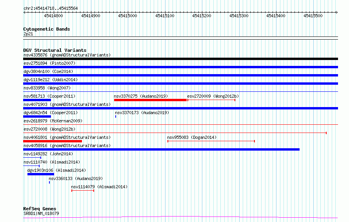Click the ruler's left arrowhead
The width and height of the screenshot is (349, 222).
tap(24, 13)
